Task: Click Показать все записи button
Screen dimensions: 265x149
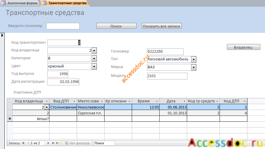Action: point(162,26)
